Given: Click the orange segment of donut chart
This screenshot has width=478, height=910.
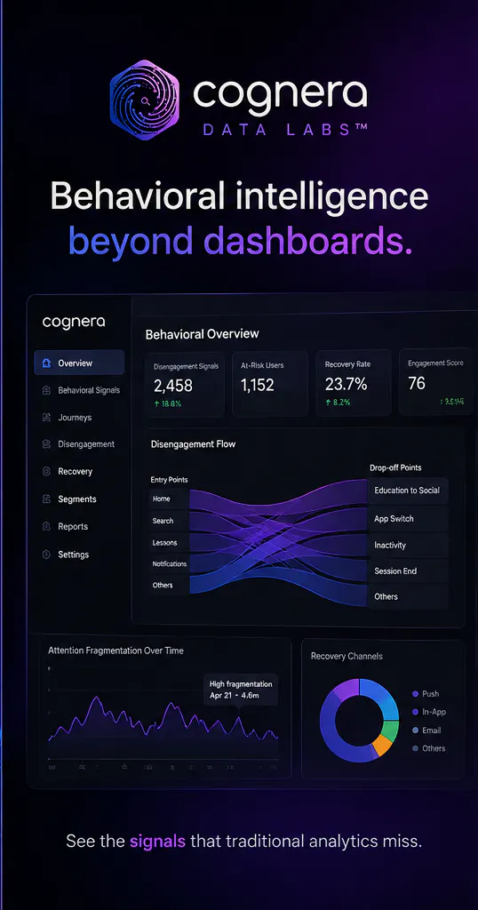Looking at the screenshot, I should point(381,746).
